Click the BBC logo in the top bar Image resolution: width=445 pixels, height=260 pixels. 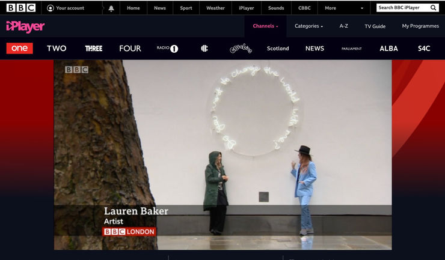(21, 8)
